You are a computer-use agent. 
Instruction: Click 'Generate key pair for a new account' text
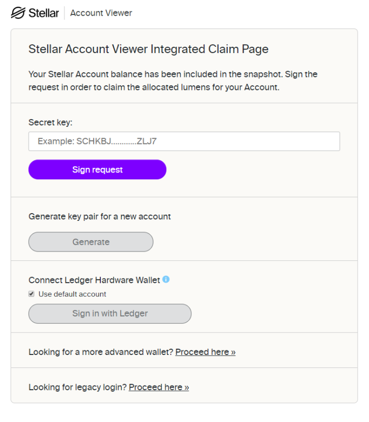click(x=100, y=217)
